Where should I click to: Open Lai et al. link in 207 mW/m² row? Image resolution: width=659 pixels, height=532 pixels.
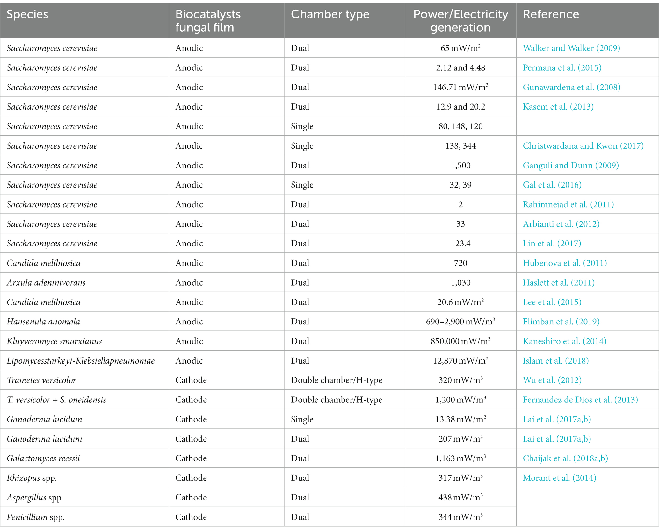click(557, 439)
